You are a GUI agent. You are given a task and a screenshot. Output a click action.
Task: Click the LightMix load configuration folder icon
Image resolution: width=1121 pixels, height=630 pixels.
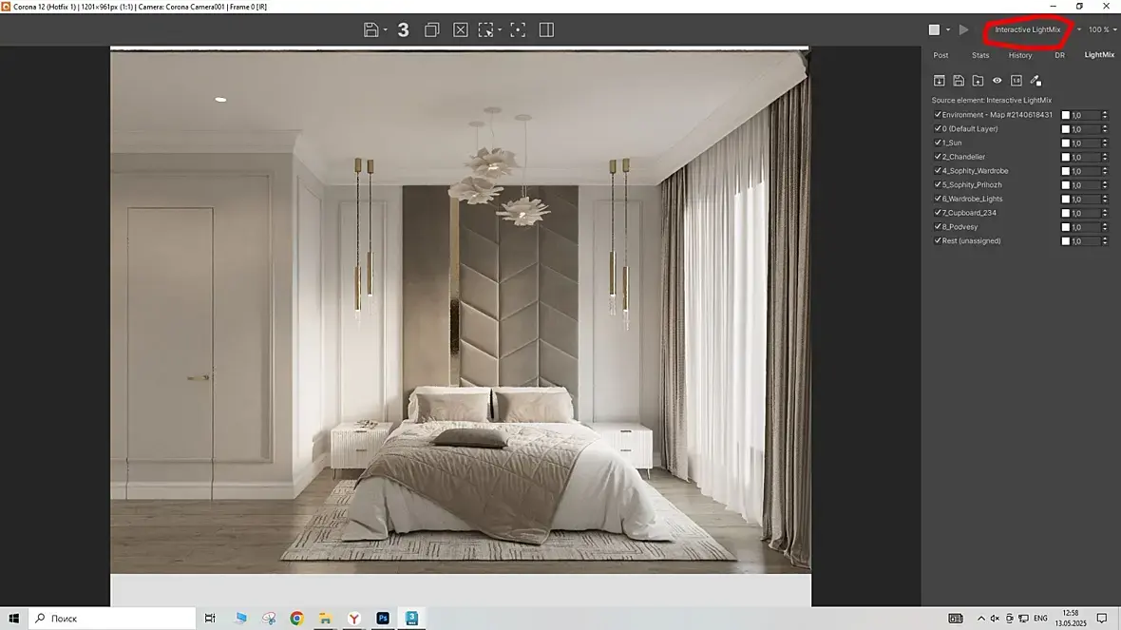pyautogui.click(x=978, y=81)
